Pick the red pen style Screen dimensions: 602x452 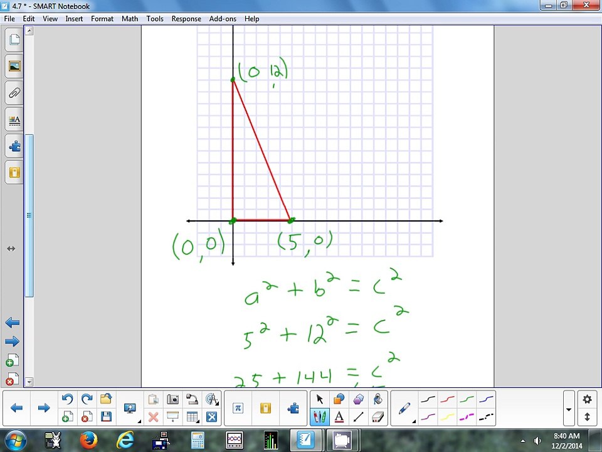click(447, 399)
